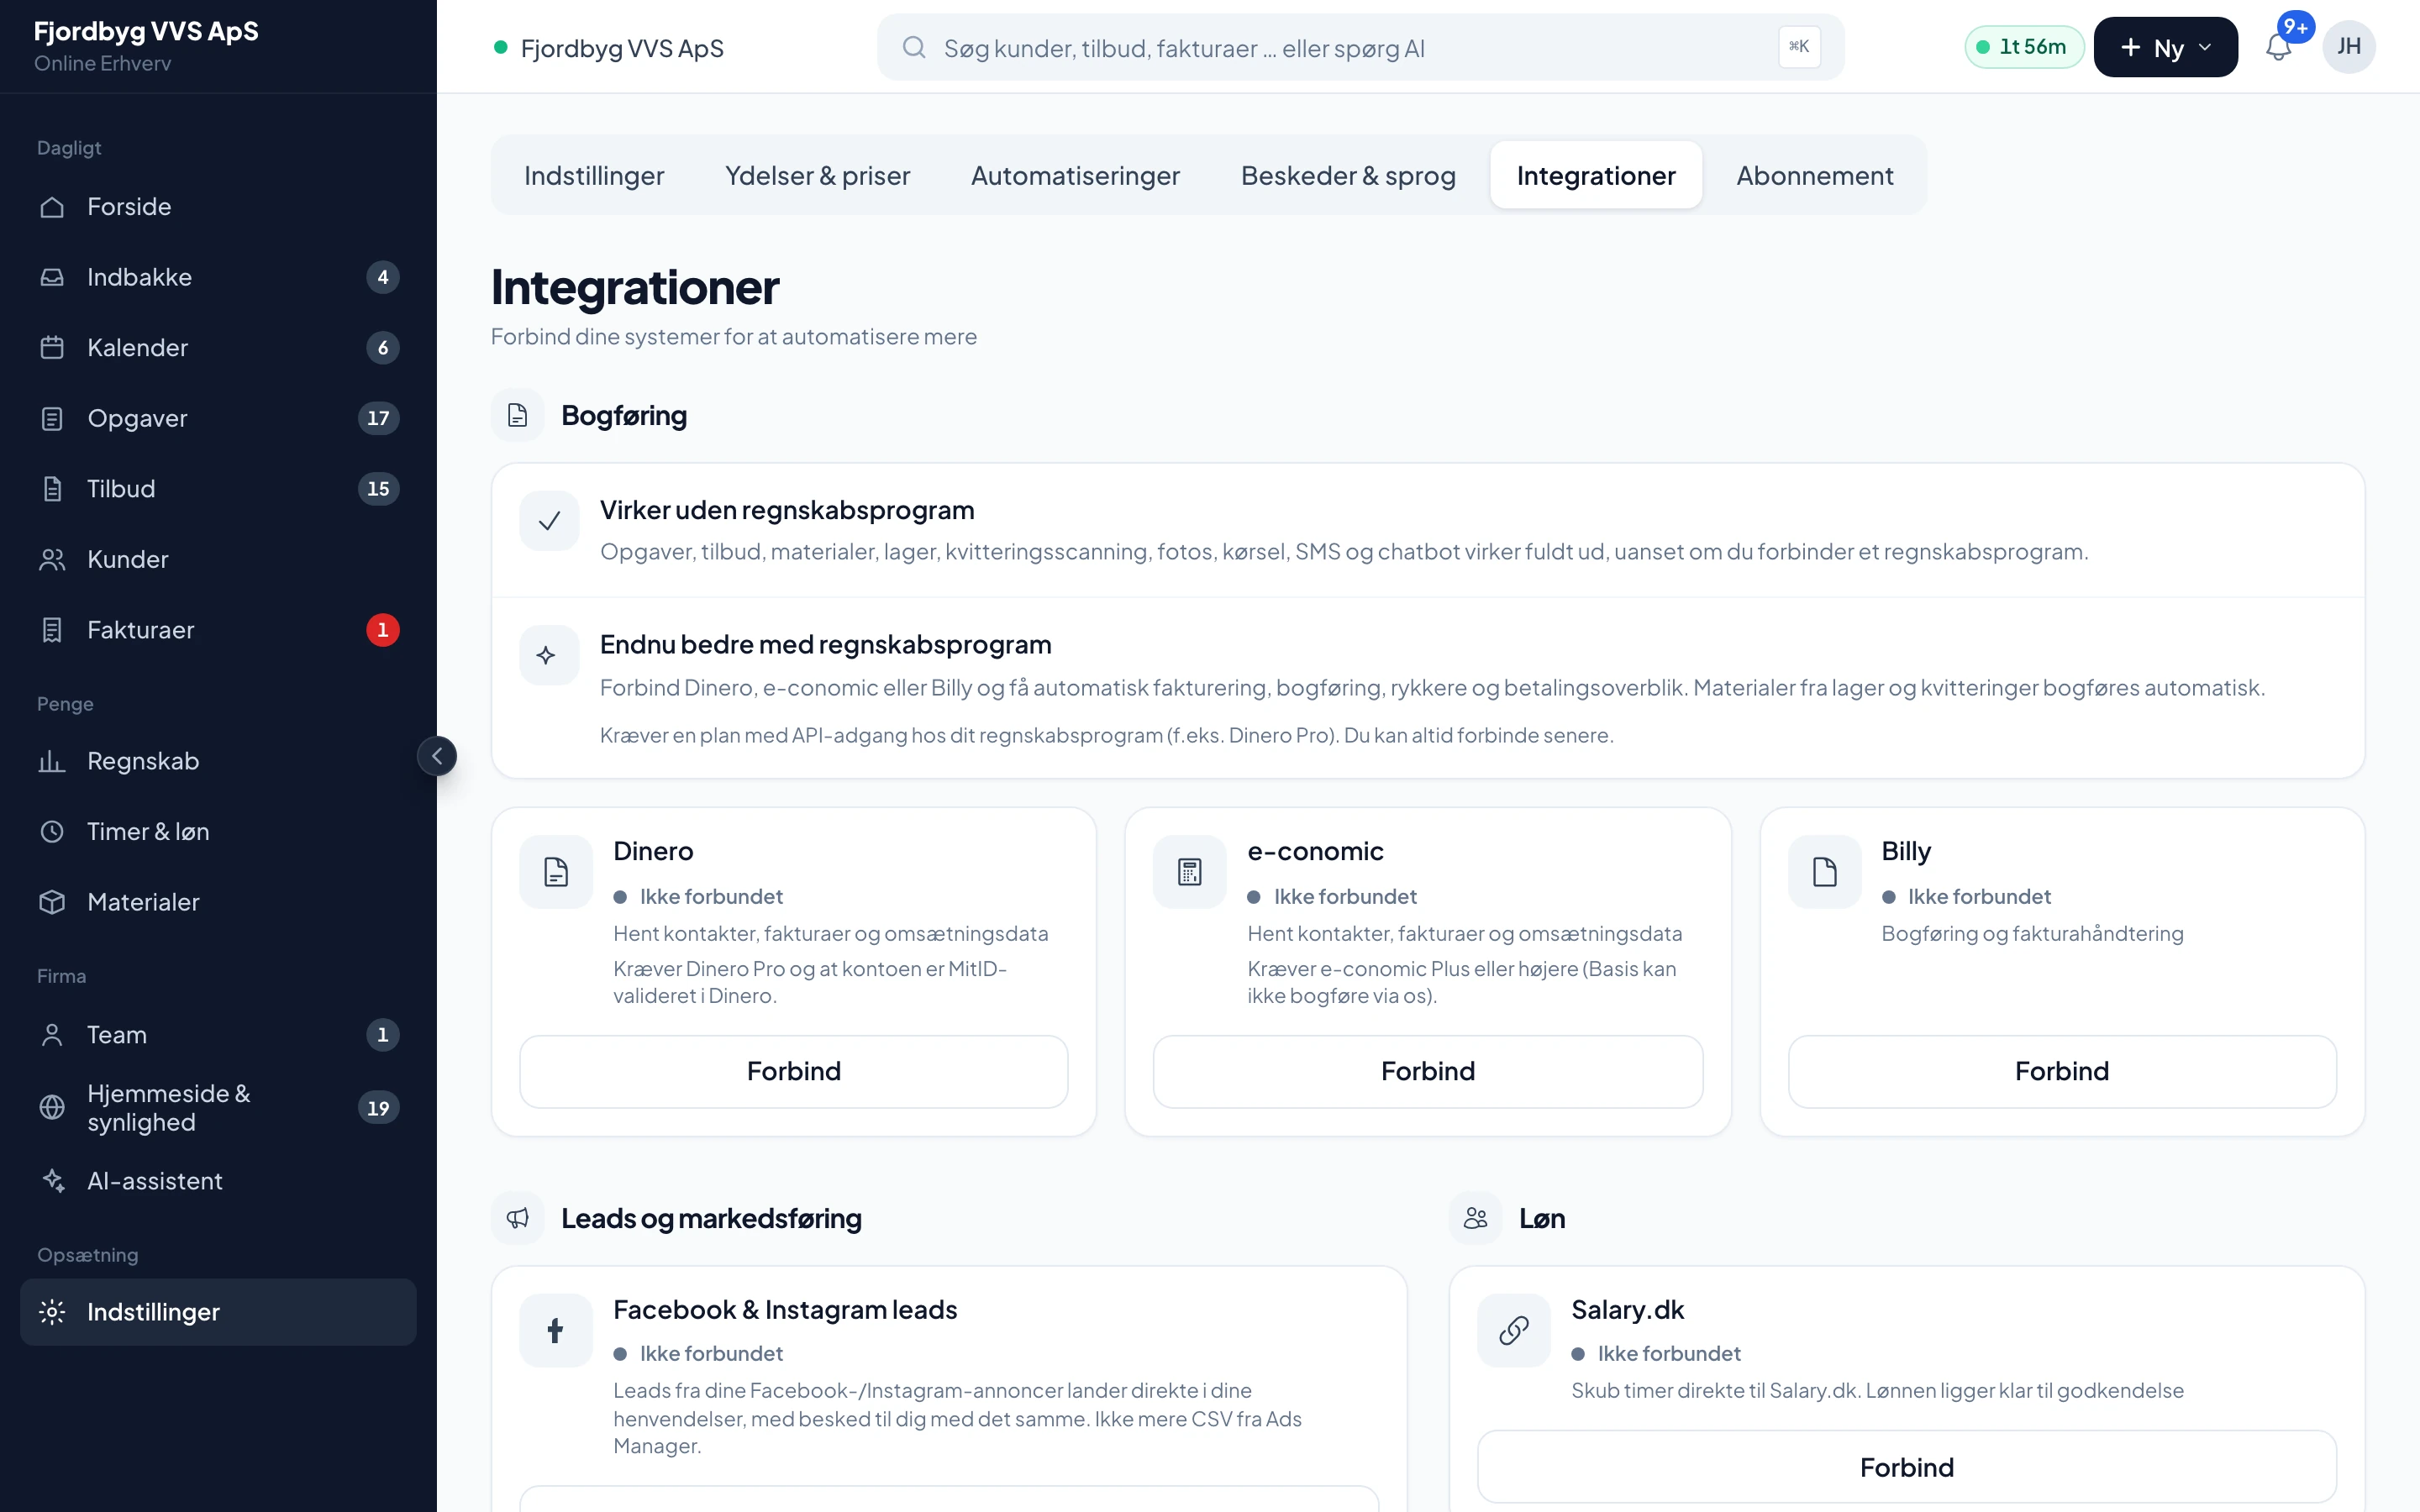Open the JH user avatar menu

tap(2349, 47)
